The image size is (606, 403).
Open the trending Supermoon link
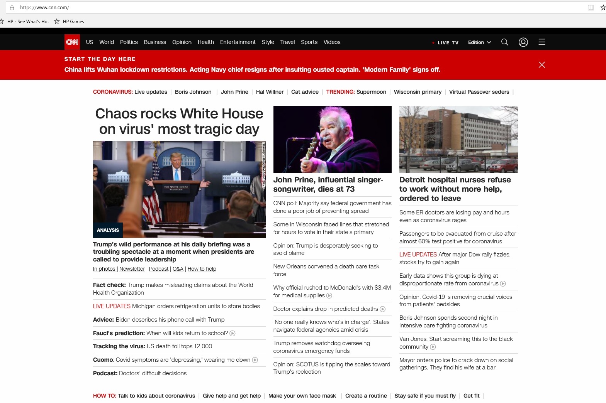371,92
